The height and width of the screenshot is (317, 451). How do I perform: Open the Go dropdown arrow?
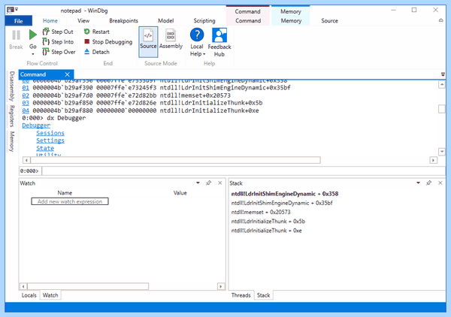pyautogui.click(x=33, y=54)
